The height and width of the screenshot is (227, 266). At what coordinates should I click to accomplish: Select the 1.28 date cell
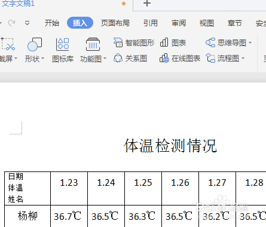coord(251,188)
